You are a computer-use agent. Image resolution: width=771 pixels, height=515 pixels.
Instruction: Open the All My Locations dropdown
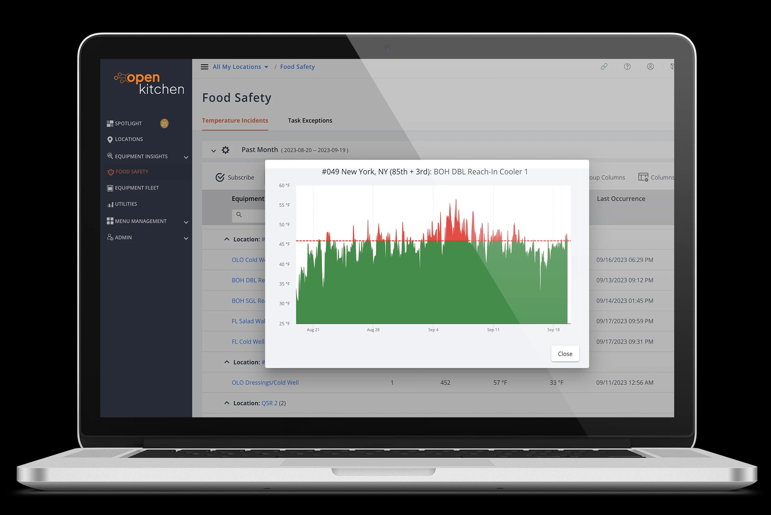(240, 67)
